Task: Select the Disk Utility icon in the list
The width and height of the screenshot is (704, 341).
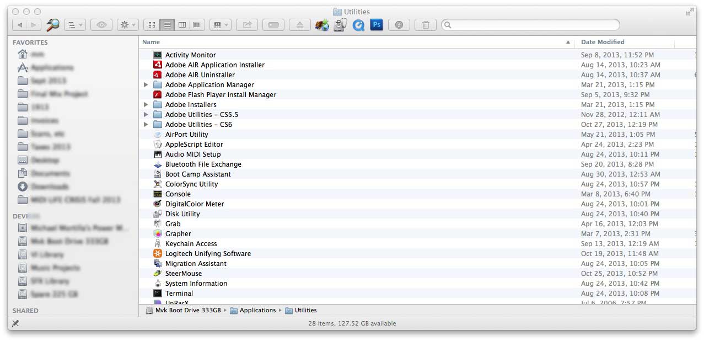Action: [158, 214]
